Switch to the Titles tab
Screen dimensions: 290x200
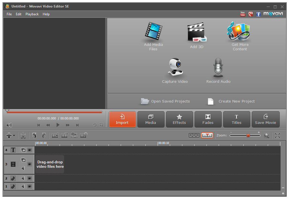pos(237,119)
